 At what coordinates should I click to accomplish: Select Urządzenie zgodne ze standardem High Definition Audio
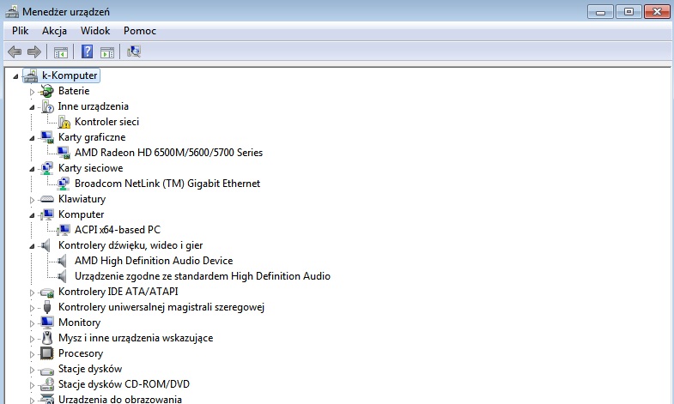pyautogui.click(x=203, y=276)
